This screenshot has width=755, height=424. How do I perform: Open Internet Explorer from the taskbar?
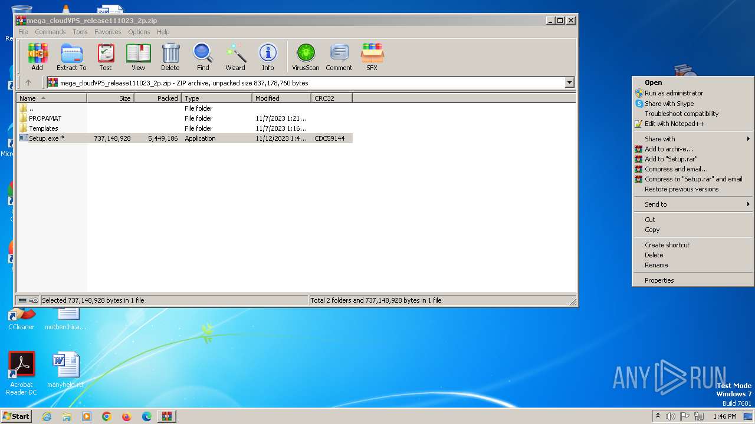[x=47, y=416]
